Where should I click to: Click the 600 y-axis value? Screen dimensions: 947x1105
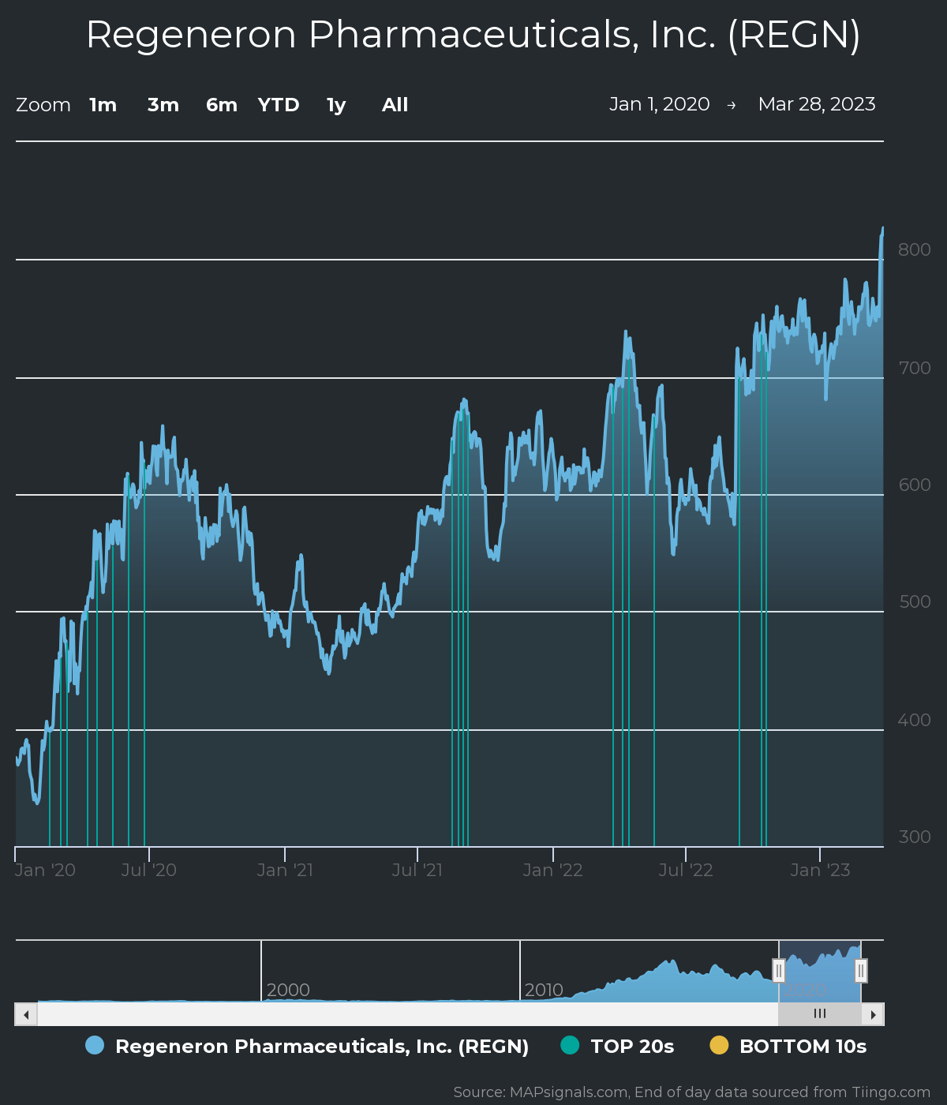[915, 485]
